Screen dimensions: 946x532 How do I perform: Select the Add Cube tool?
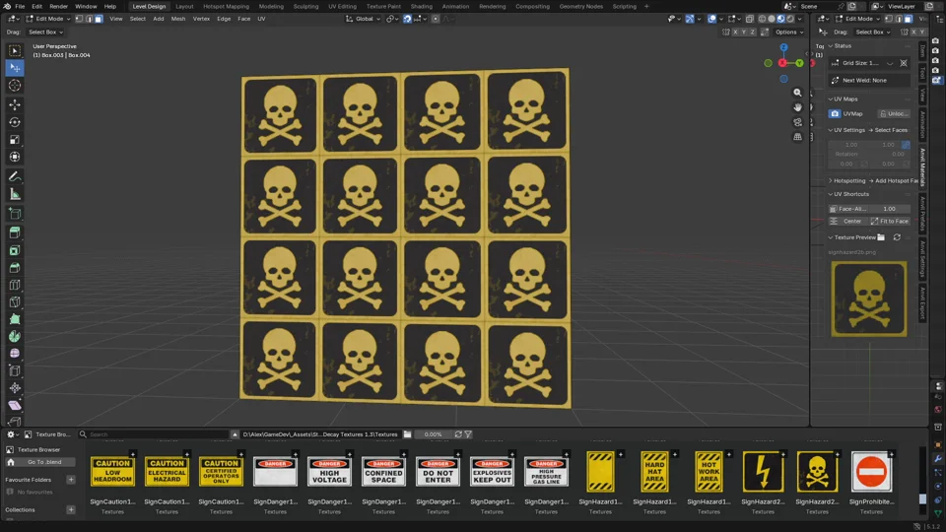(15, 214)
